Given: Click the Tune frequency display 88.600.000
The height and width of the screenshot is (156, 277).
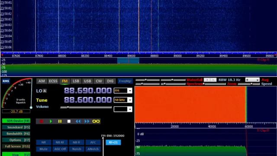Looking at the screenshot, I should [88, 100].
